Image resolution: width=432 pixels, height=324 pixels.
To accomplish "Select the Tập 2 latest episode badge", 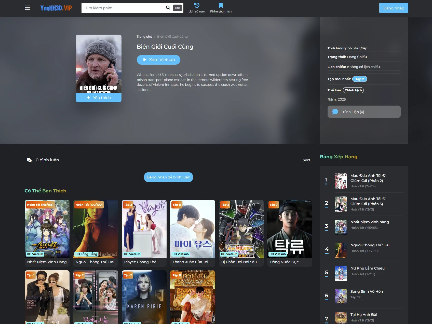I will (x=360, y=79).
